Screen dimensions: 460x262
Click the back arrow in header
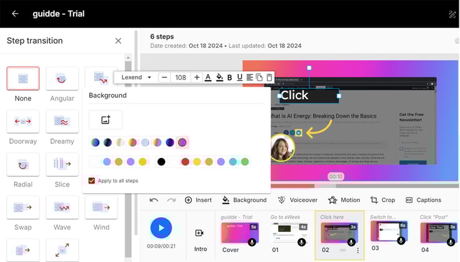pos(15,14)
